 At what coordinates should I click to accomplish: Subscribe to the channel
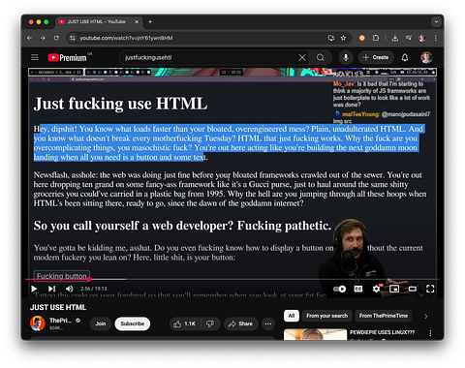(x=133, y=323)
